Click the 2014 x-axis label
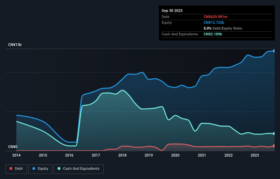Screen dimensions: 280x179 coord(16,155)
